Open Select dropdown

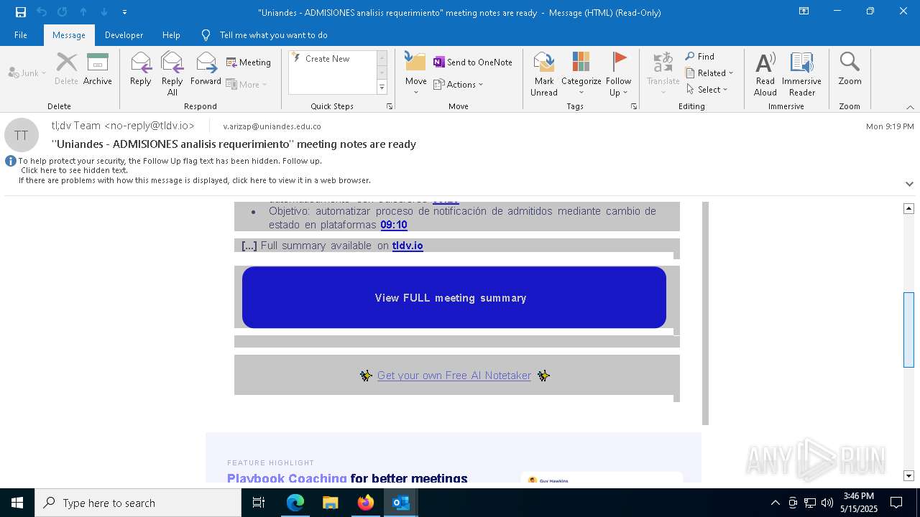tap(707, 90)
